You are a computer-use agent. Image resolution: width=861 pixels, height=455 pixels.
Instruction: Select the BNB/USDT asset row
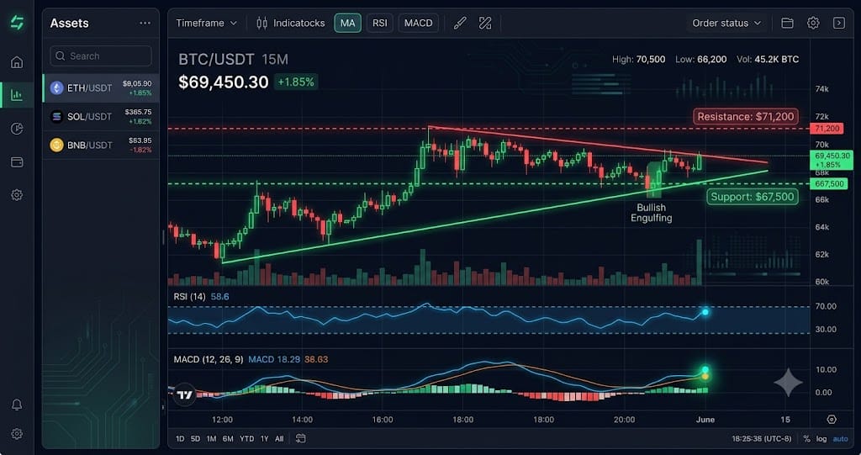(x=101, y=145)
